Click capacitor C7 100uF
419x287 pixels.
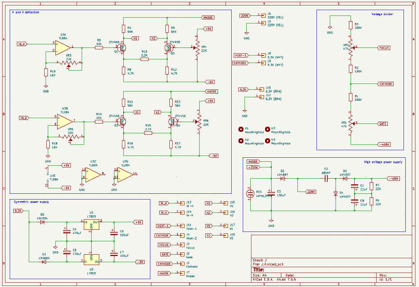coord(114,254)
